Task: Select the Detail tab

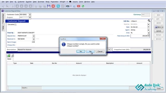Action: (9, 59)
